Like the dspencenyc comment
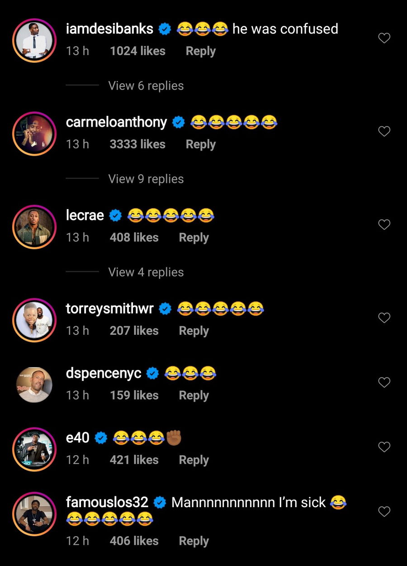 [384, 383]
